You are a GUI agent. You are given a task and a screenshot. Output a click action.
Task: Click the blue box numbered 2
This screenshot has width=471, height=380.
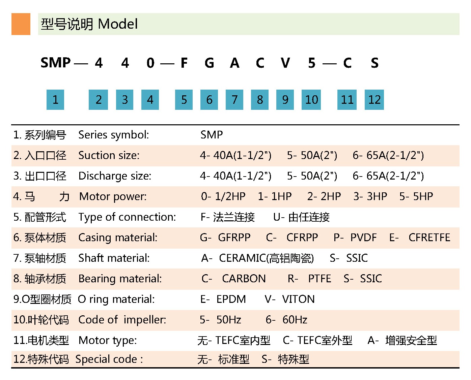coord(98,100)
